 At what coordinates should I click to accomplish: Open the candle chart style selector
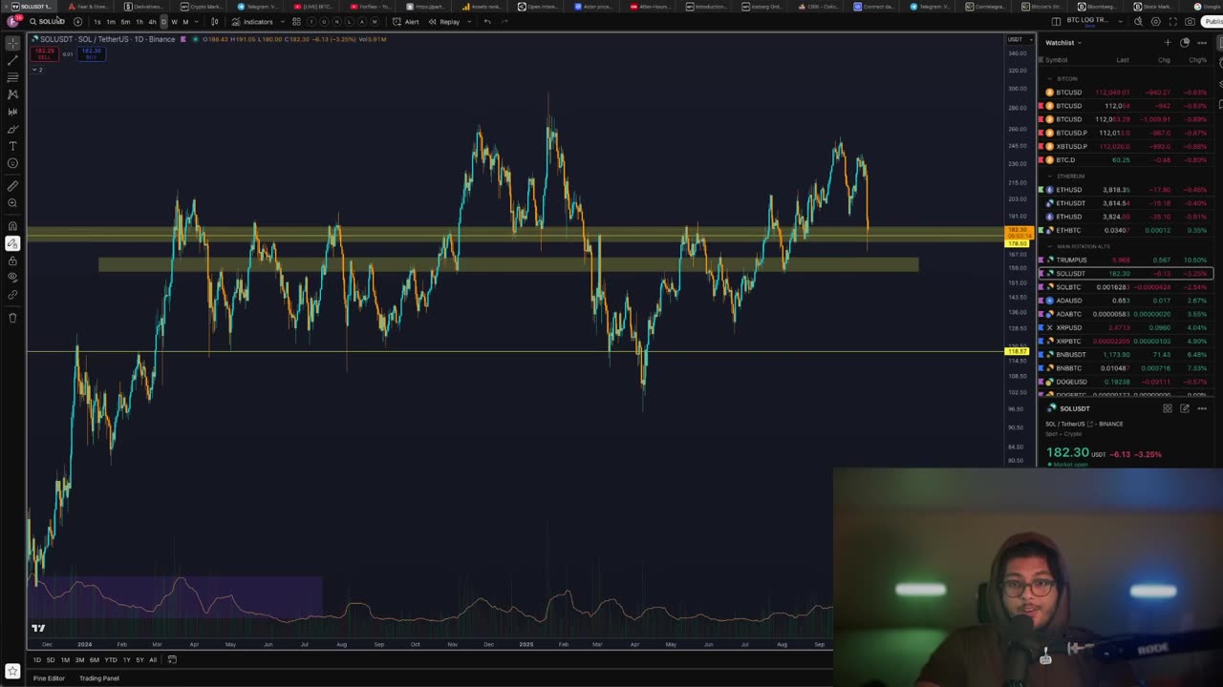click(214, 21)
